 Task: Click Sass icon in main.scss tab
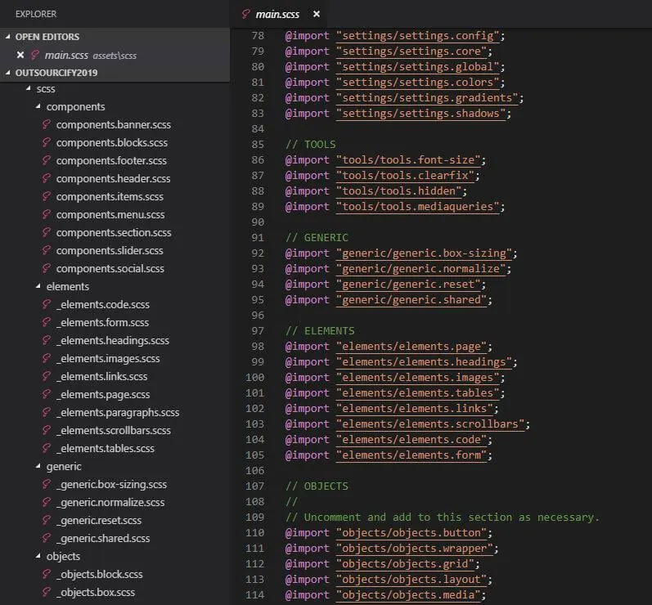pyautogui.click(x=245, y=14)
